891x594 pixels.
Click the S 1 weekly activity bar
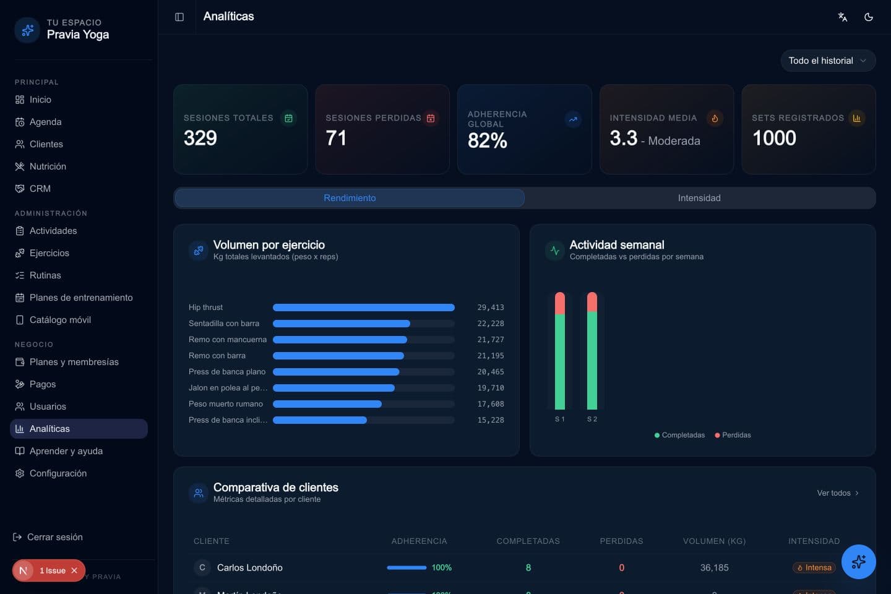[560, 351]
